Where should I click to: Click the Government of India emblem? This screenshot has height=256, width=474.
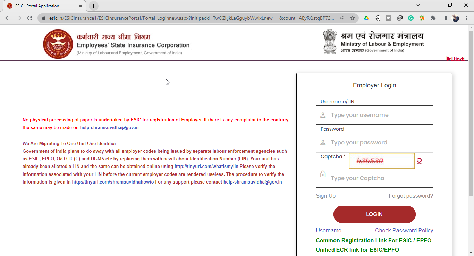[x=330, y=42]
